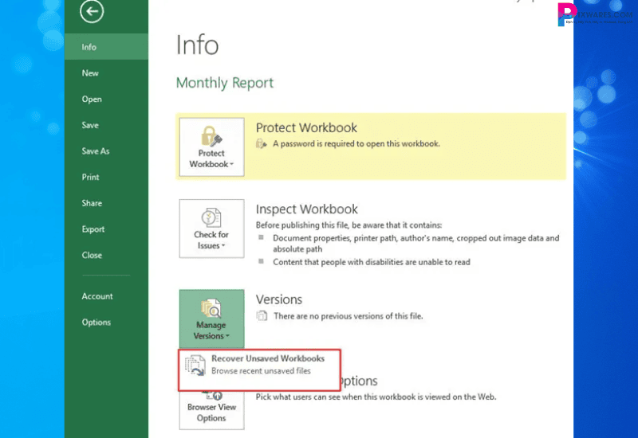Go to Print in Backstage menu
The width and height of the screenshot is (638, 438).
coord(90,178)
